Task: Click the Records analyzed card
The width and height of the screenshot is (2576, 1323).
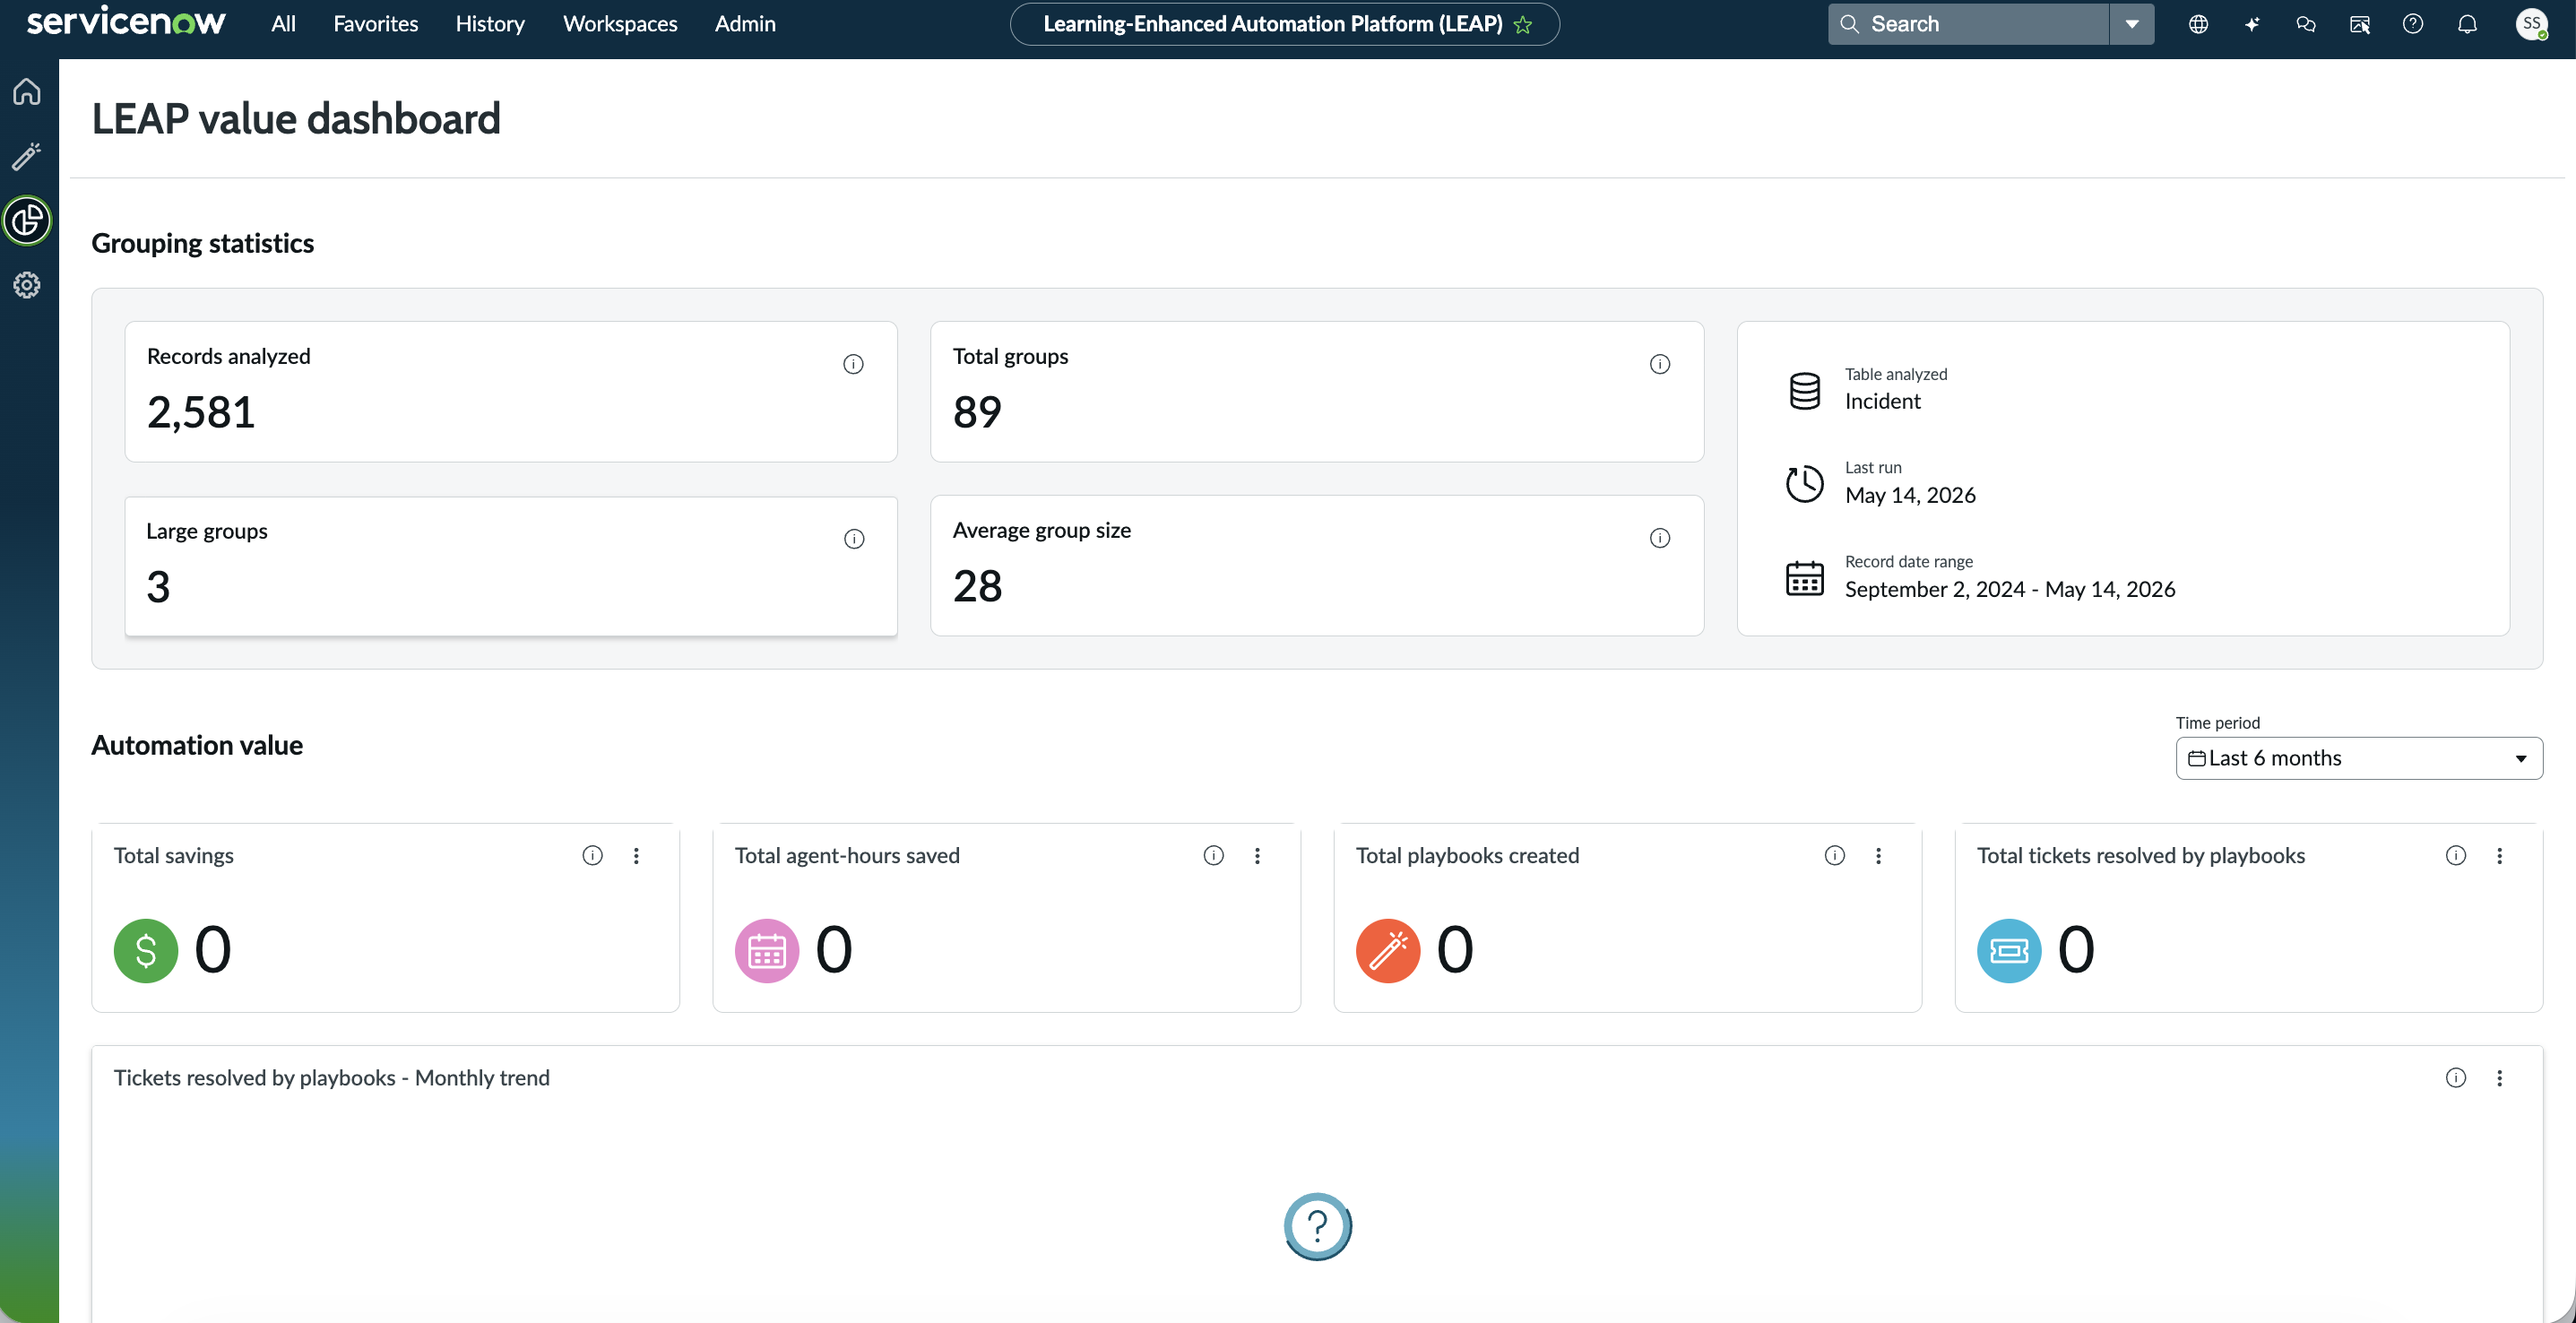Action: 511,391
